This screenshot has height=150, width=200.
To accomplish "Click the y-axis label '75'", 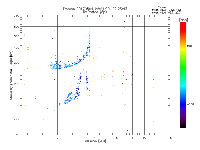I will tap(17, 134).
